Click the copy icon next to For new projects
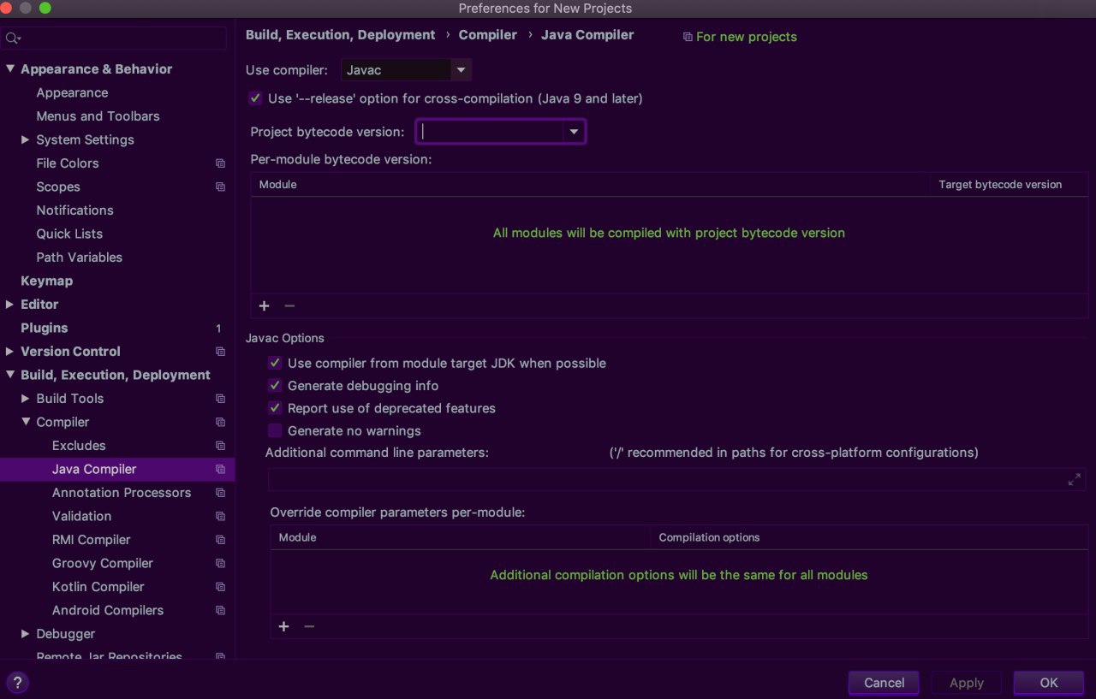Viewport: 1096px width, 699px height. tap(687, 37)
